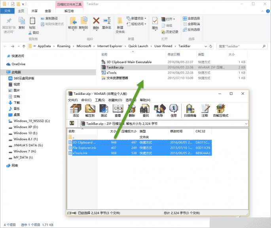Image resolution: width=271 pixels, height=228 pixels.
Task: Click Explorer up-arrow navigation icon
Action: (24, 46)
